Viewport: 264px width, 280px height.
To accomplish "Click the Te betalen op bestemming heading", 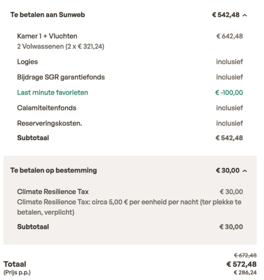I will (x=53, y=170).
